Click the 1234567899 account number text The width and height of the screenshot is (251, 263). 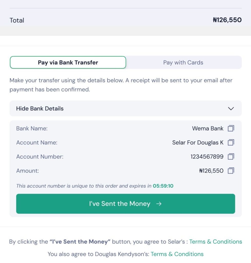pyautogui.click(x=207, y=156)
